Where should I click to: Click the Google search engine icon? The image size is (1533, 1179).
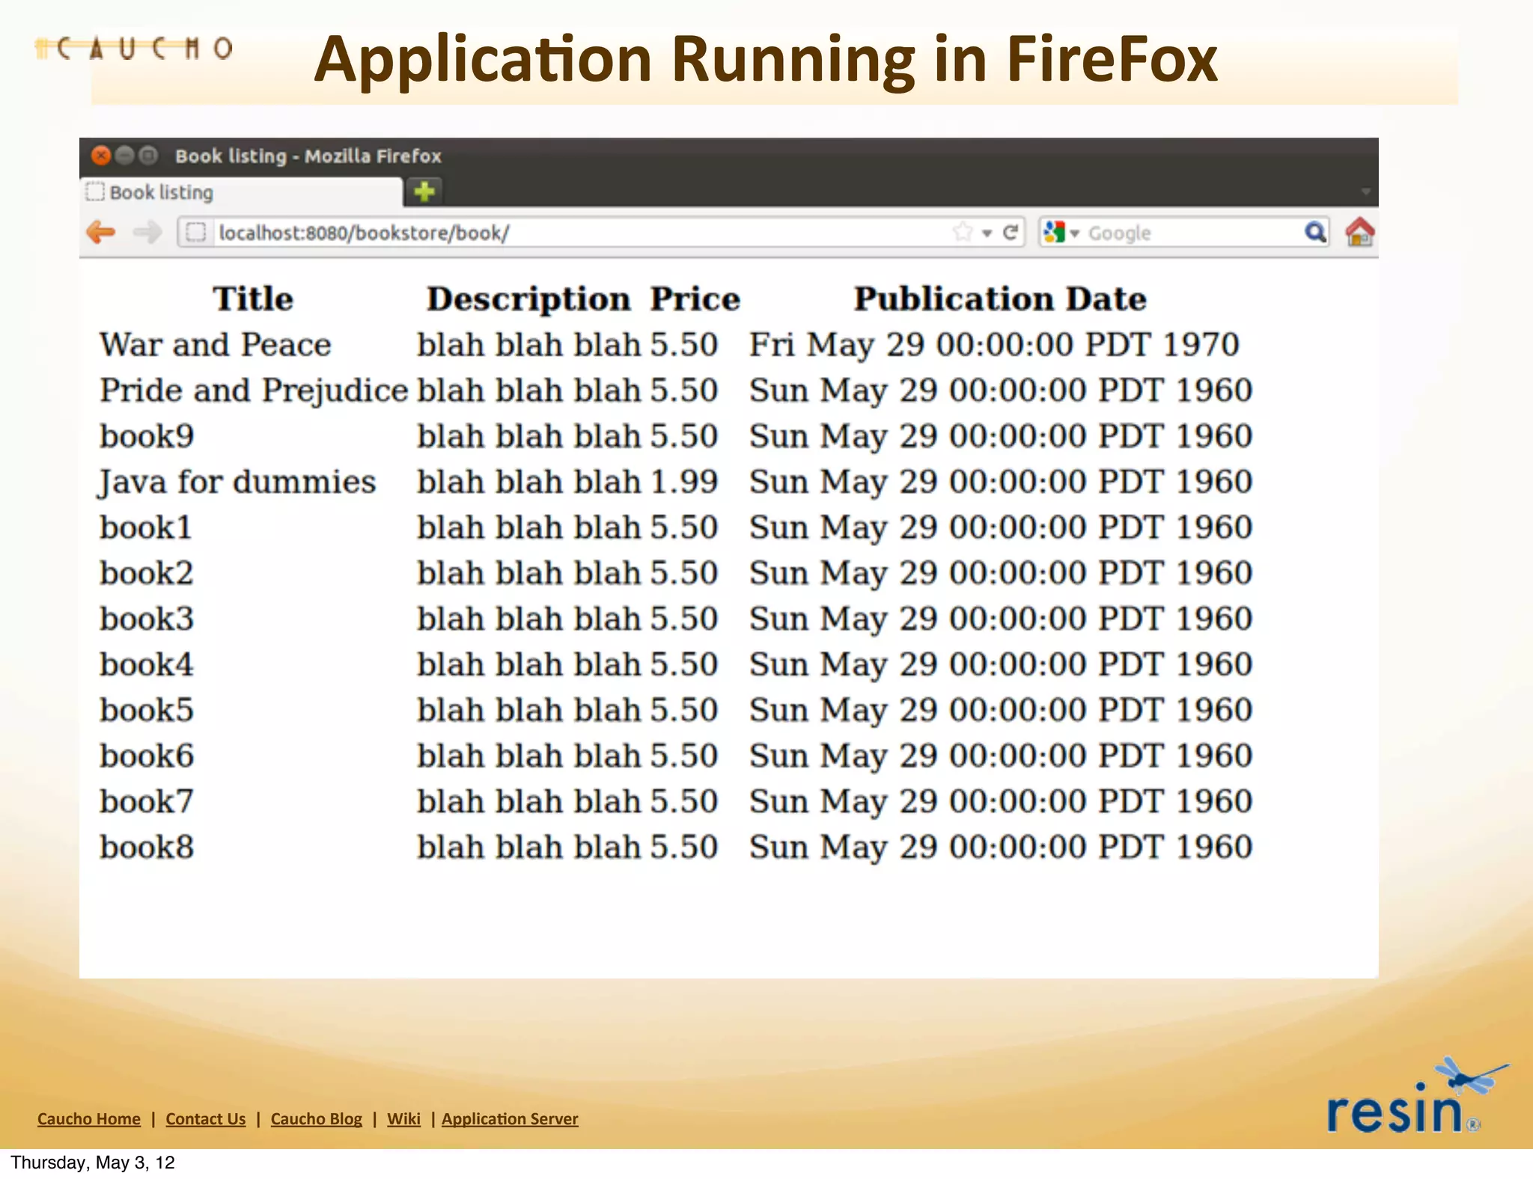point(1054,233)
